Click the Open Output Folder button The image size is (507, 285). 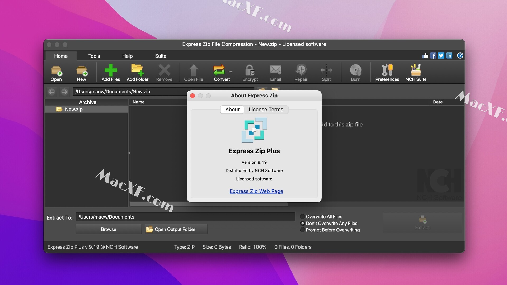176,229
